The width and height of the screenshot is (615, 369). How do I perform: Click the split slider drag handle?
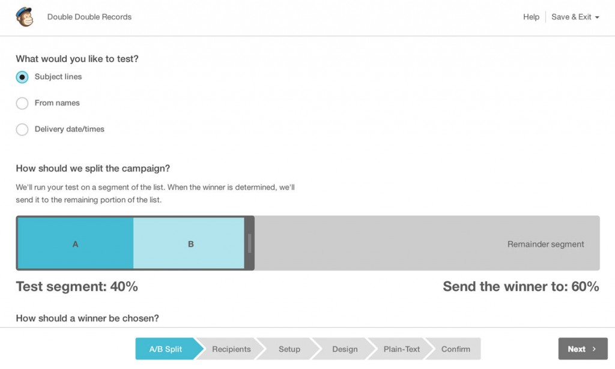click(x=249, y=244)
